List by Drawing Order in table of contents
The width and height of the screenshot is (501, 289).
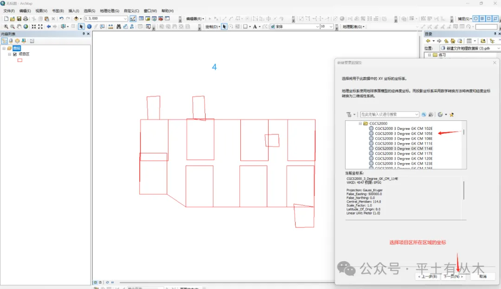(4, 41)
